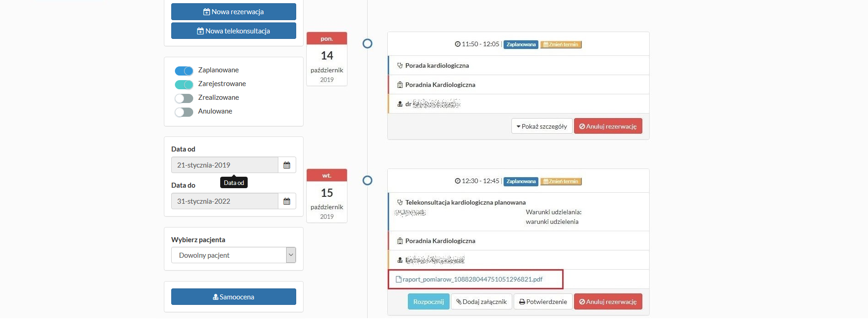Viewport: 868px width, 320px height.
Task: Enable the 'Anulowane' filter toggle
Action: [x=184, y=112]
